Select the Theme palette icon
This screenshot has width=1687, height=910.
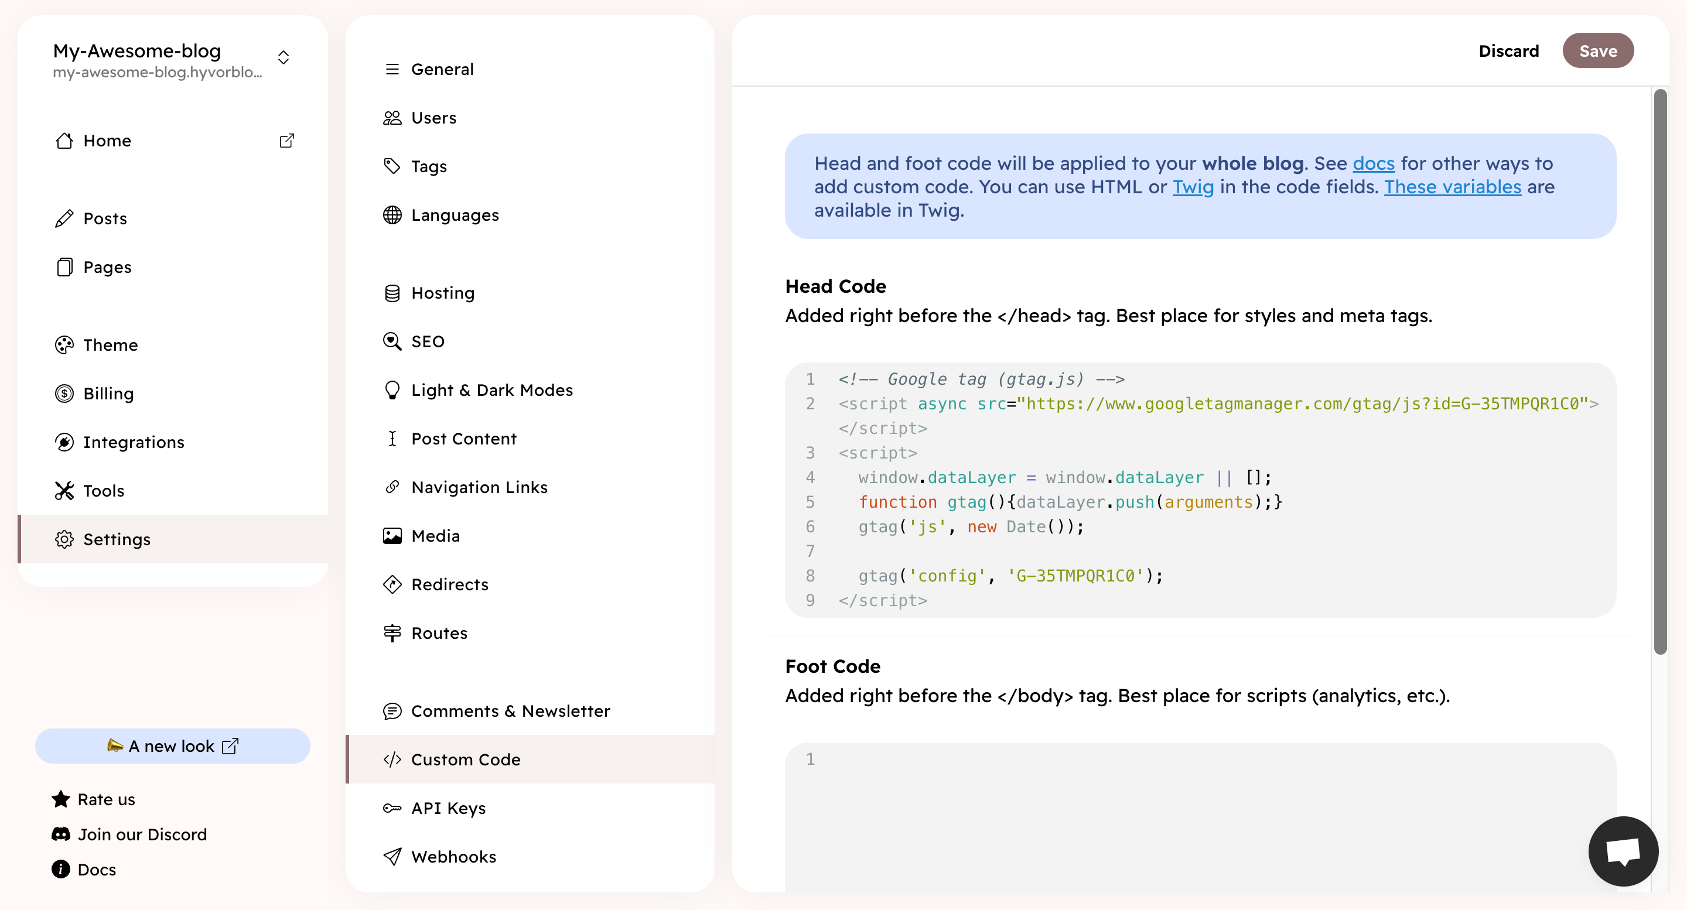point(63,345)
